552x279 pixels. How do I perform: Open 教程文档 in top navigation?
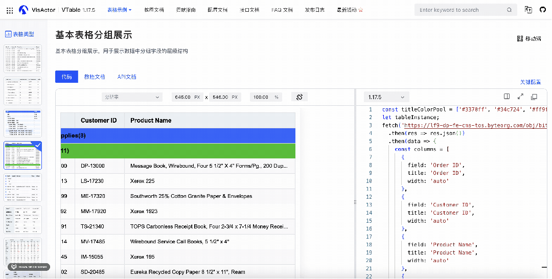click(154, 10)
